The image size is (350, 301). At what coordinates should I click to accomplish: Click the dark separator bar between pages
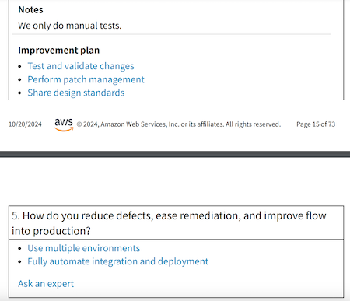(x=175, y=154)
